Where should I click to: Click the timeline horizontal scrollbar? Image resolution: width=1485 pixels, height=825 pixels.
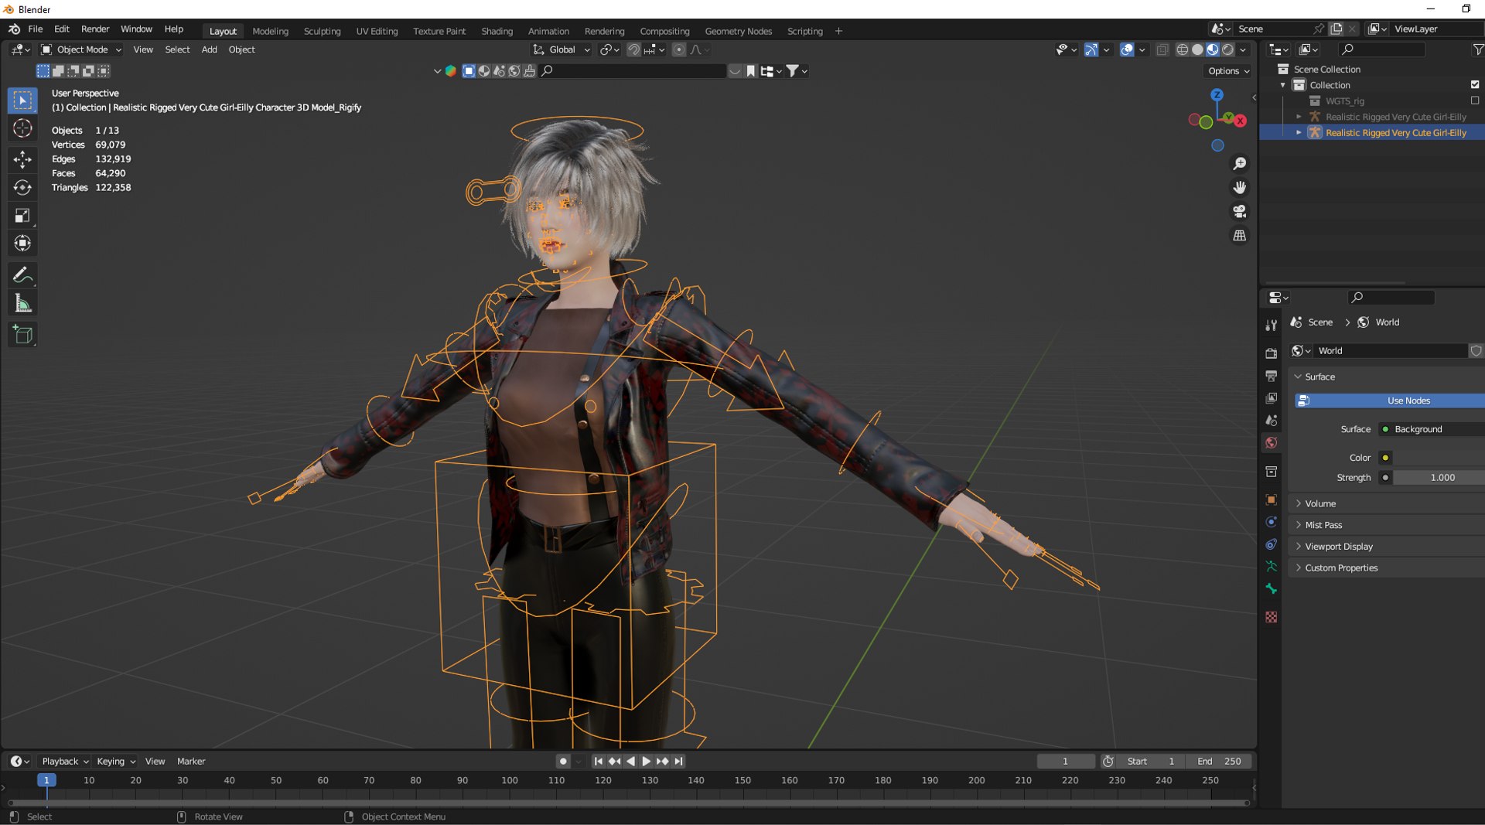[x=627, y=803]
